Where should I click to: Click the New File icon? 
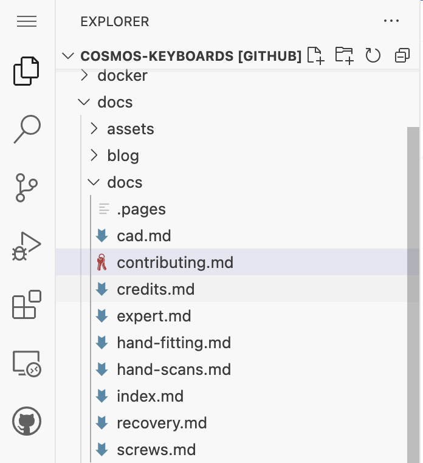pyautogui.click(x=316, y=55)
